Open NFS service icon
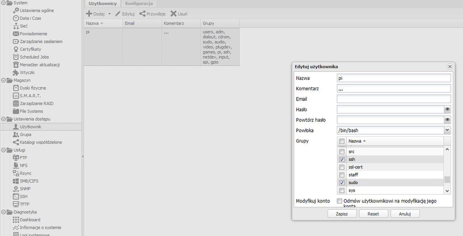 point(16,165)
